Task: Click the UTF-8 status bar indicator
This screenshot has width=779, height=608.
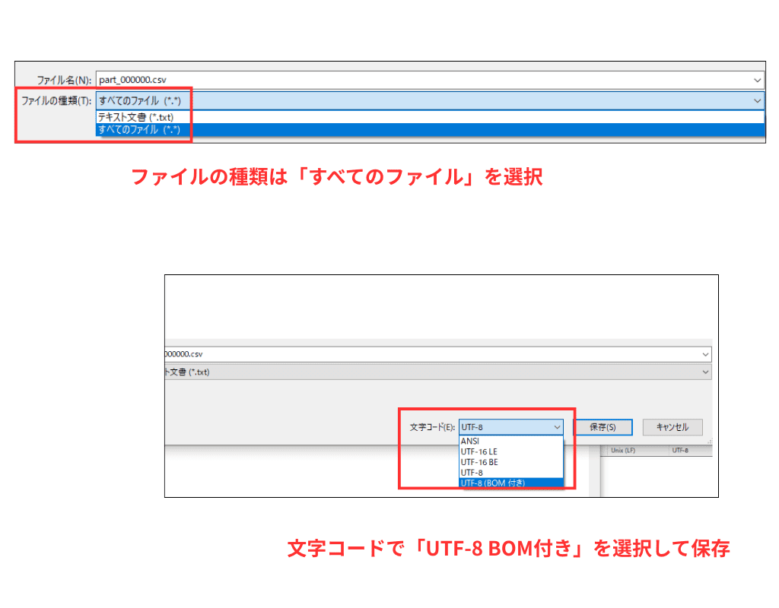Action: pos(679,448)
